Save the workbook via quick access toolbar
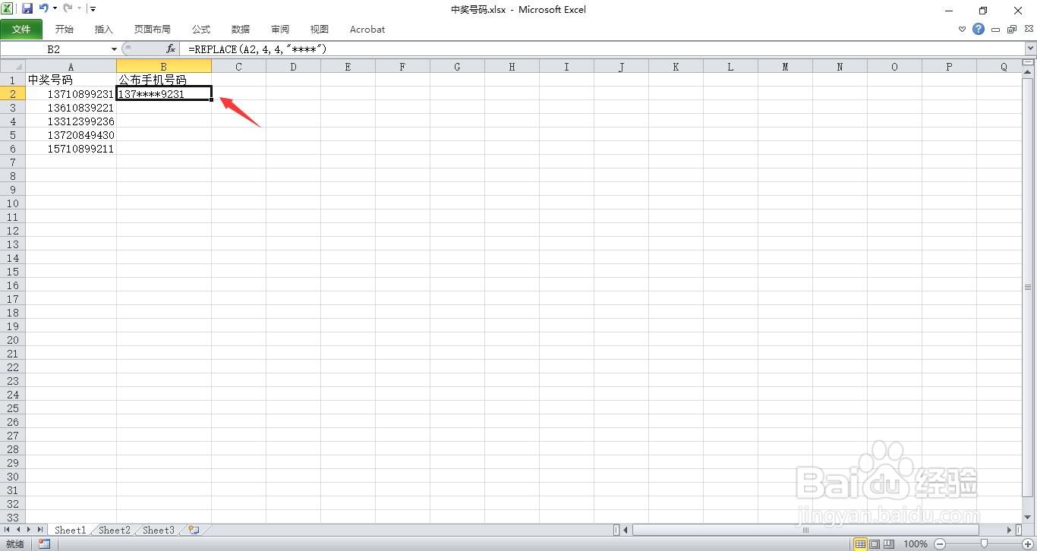The width and height of the screenshot is (1037, 551). click(x=27, y=9)
